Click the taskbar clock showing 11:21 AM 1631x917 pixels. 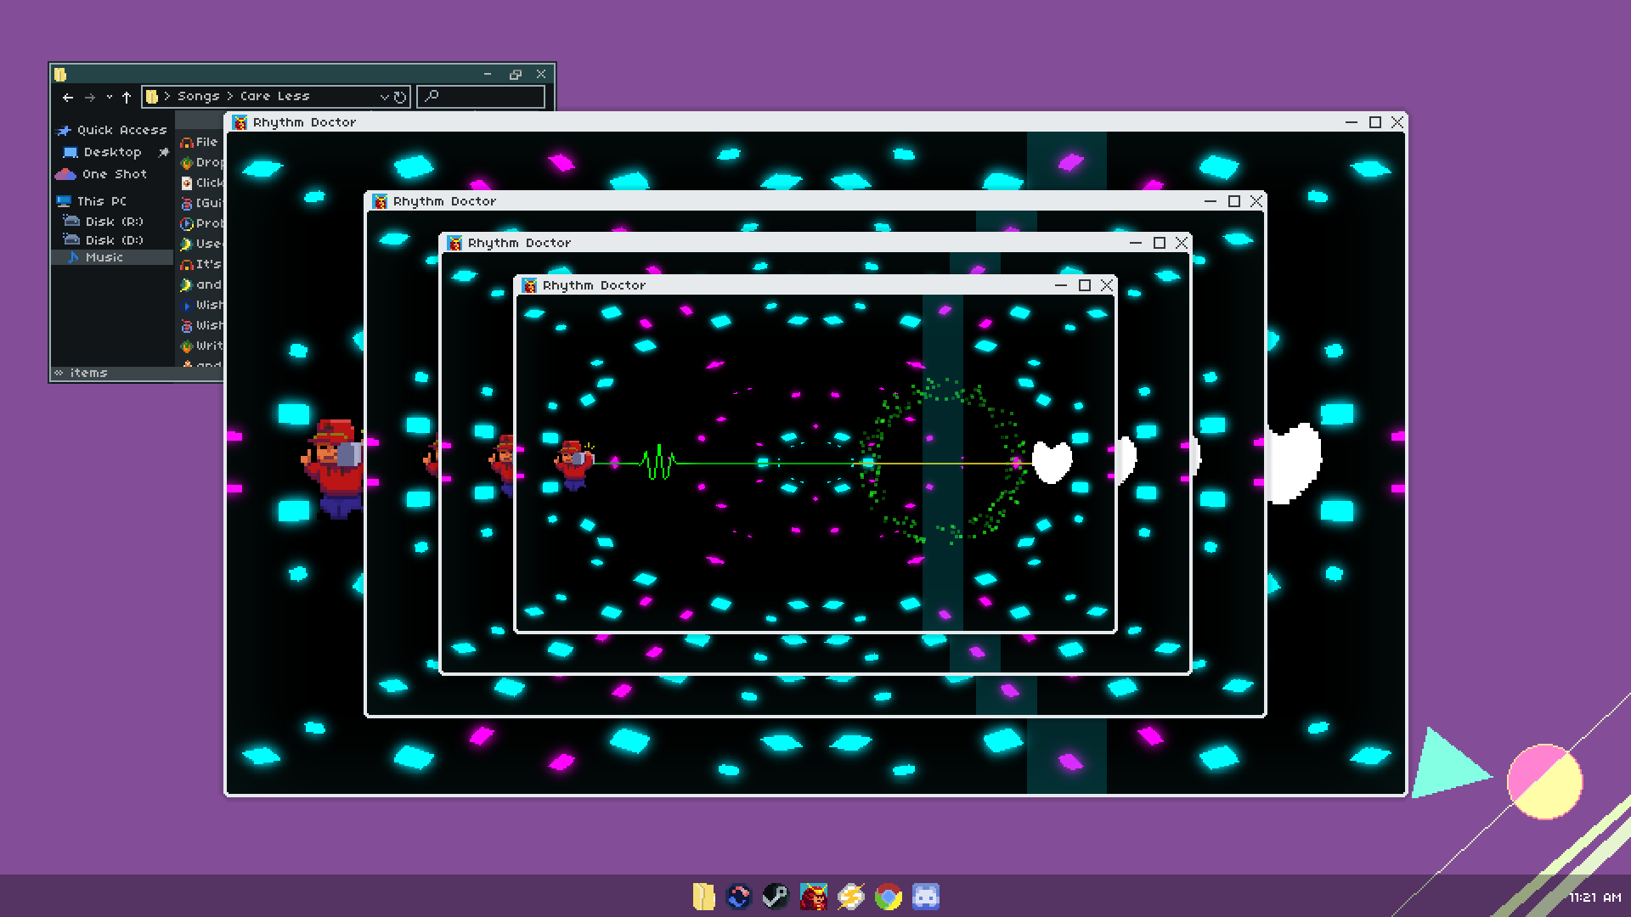(1594, 897)
